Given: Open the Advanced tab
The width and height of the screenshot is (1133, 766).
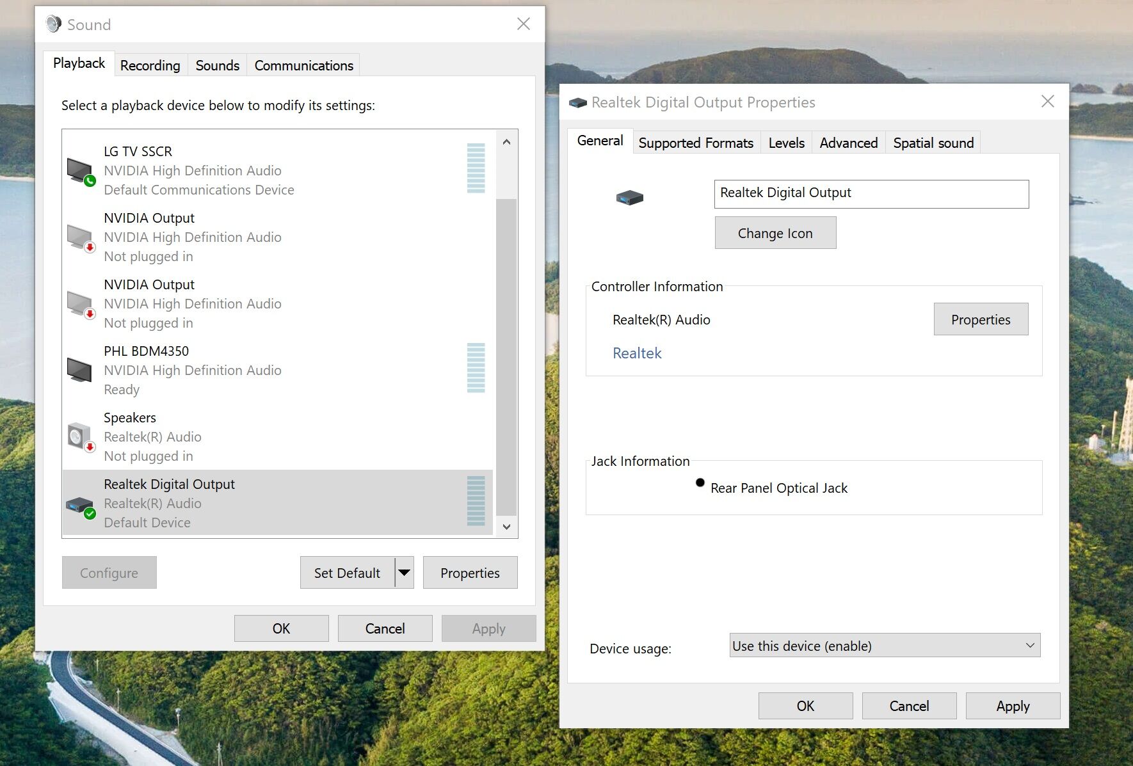Looking at the screenshot, I should 848,143.
